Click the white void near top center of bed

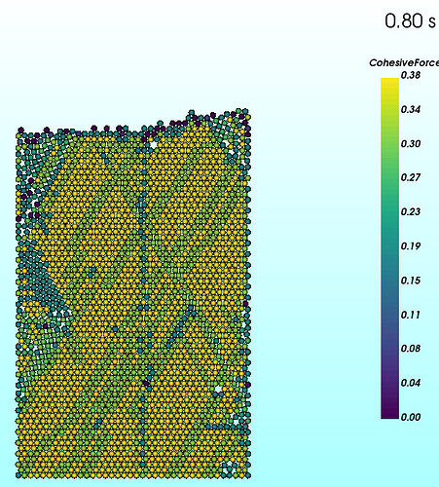coord(153,144)
